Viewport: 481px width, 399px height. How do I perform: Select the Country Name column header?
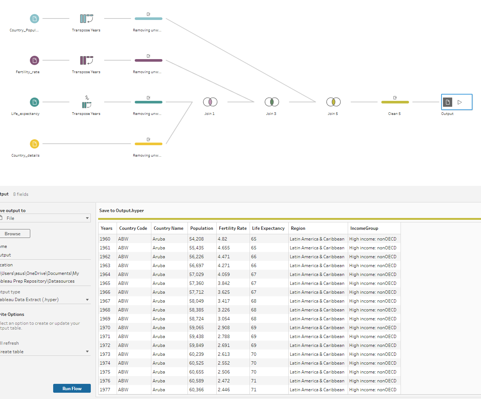coord(169,228)
